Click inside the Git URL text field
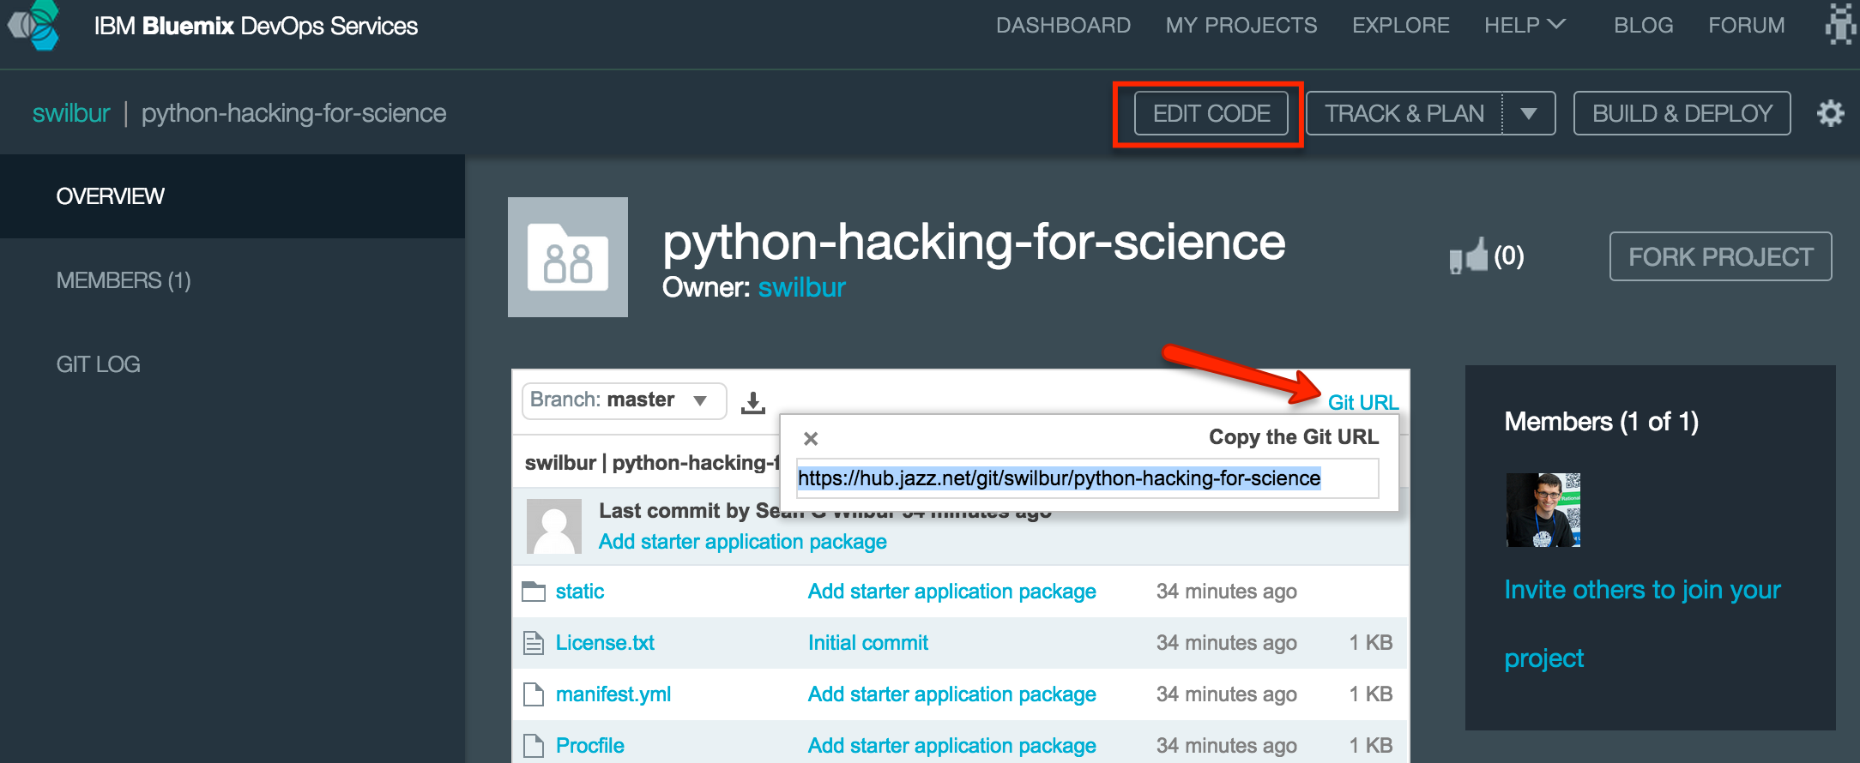1860x763 pixels. [1087, 478]
